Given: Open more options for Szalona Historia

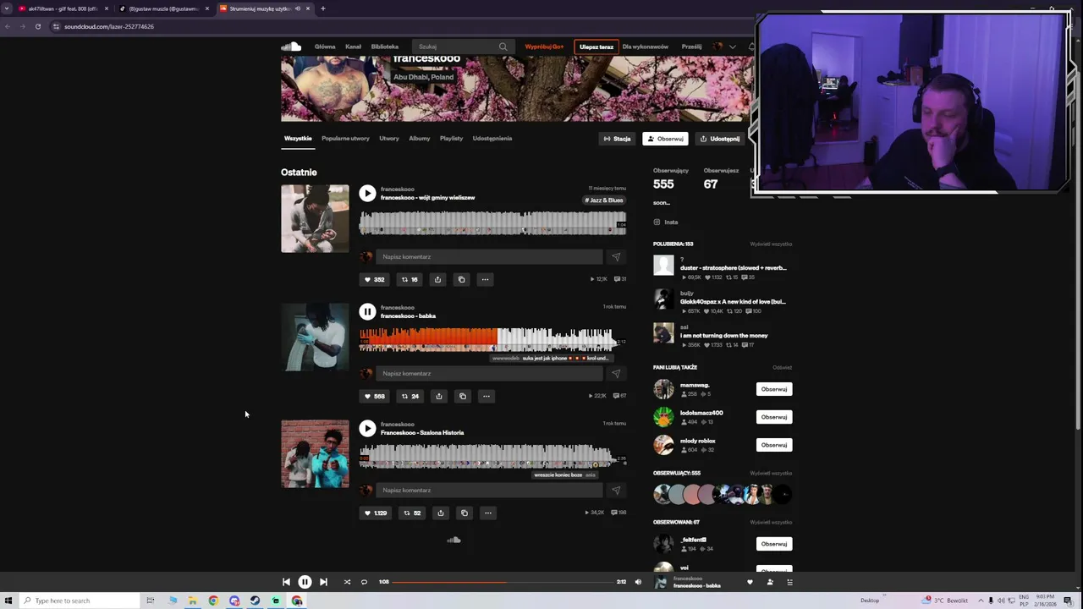Looking at the screenshot, I should tap(487, 513).
